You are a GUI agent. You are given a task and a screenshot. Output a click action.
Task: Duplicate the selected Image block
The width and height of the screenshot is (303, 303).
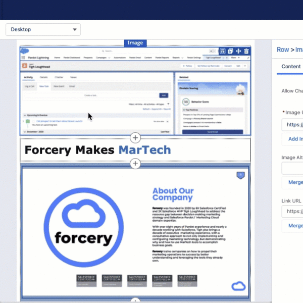[x=230, y=51]
